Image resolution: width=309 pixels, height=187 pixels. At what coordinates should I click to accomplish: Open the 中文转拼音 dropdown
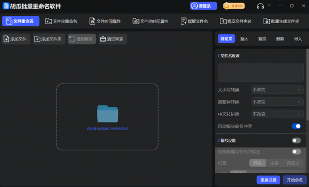(277, 114)
